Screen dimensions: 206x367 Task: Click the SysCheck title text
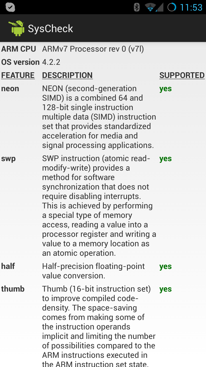(x=50, y=28)
